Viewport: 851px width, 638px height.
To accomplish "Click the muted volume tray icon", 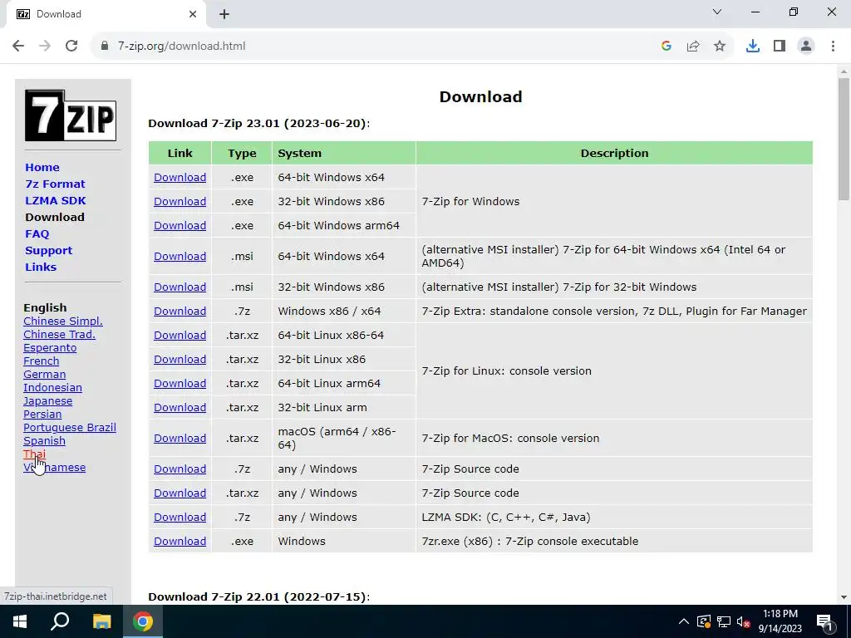I will click(744, 621).
